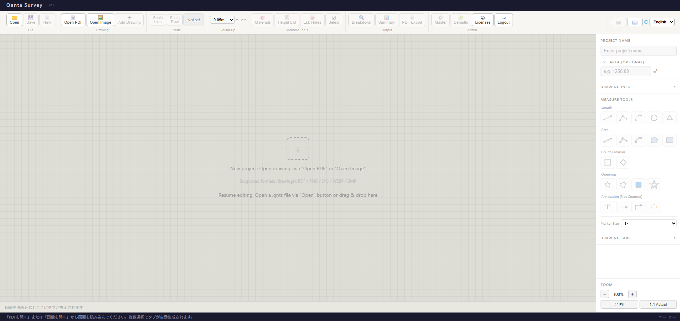Activate the Select tool
Screen dimensions: 680x321
334,20
